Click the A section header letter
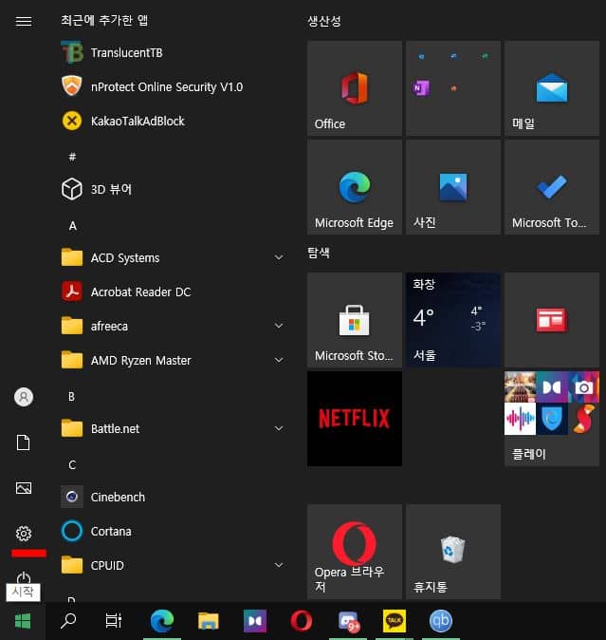 click(x=72, y=226)
